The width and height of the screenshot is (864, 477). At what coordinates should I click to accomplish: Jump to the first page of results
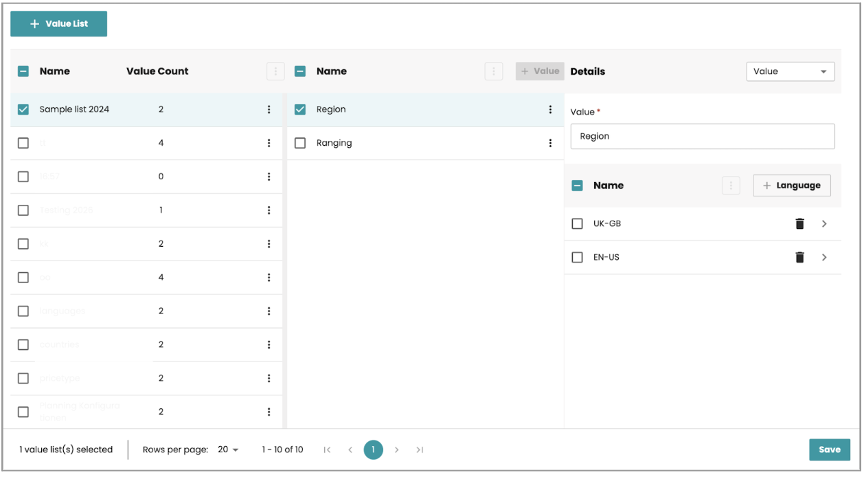point(327,450)
